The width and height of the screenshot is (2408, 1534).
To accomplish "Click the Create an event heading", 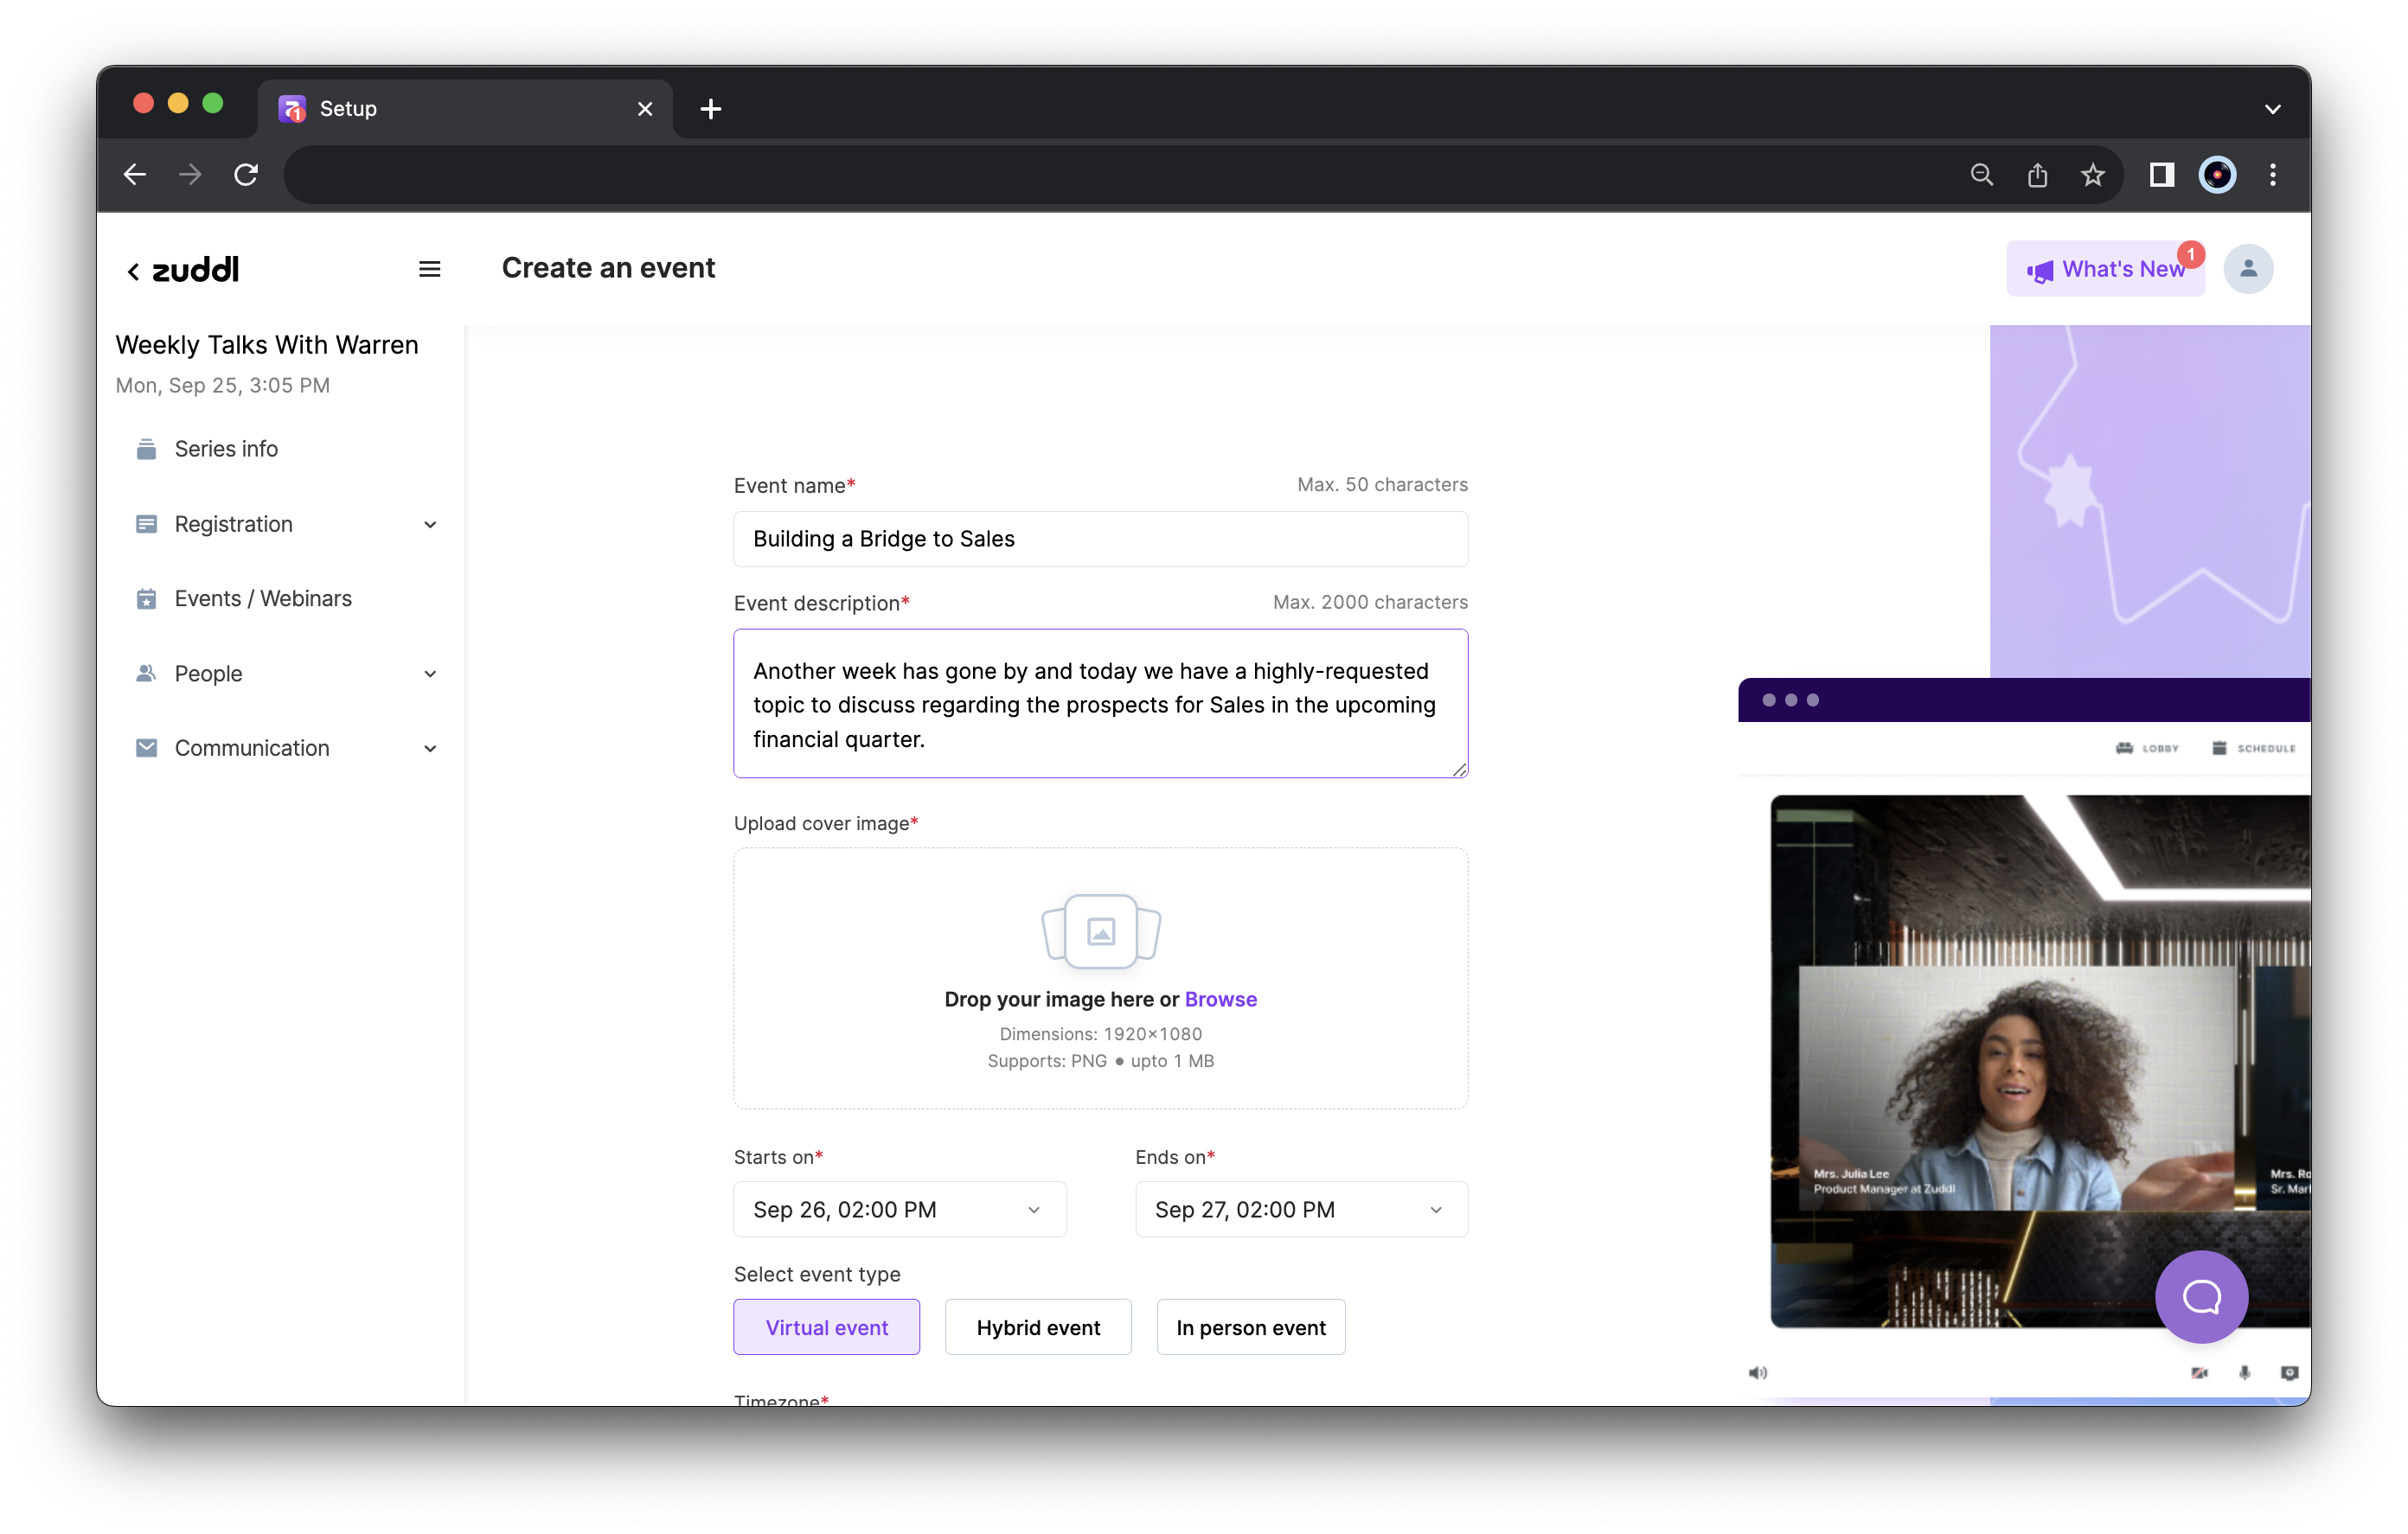I will (x=608, y=268).
